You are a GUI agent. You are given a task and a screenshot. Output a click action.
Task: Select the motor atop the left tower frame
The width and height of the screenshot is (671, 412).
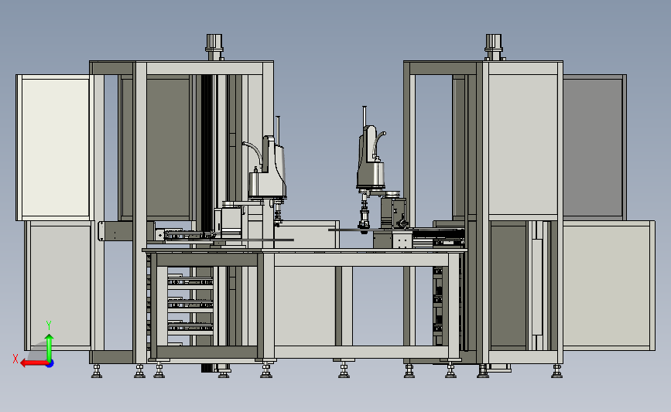click(214, 47)
